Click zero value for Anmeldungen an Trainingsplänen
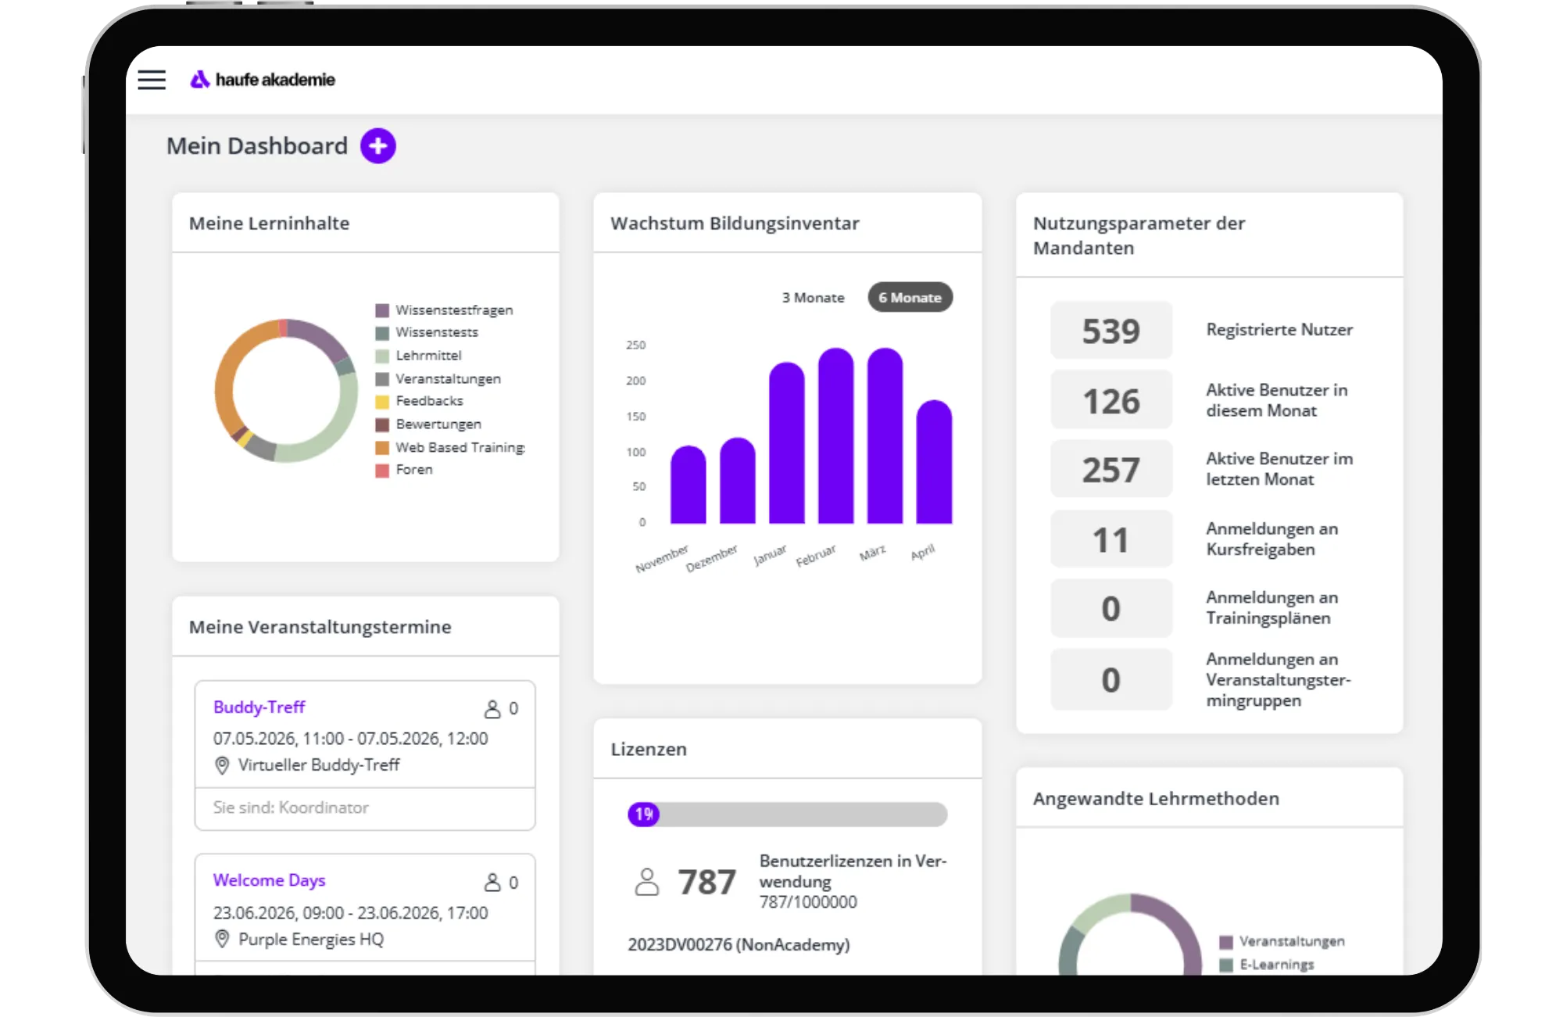The image size is (1563, 1017). pos(1111,608)
